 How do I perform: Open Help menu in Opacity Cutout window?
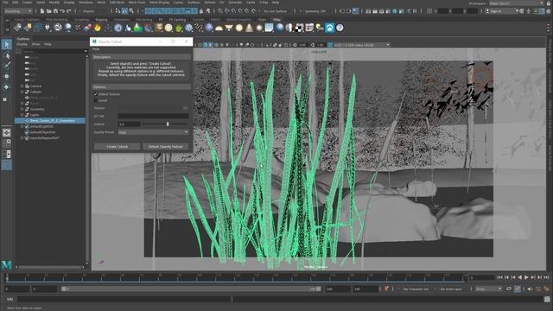point(96,49)
